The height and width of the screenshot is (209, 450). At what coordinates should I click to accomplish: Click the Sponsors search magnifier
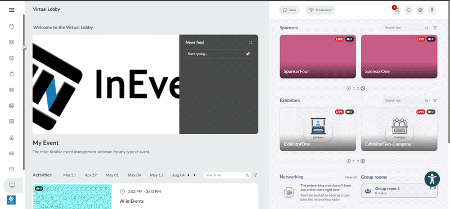click(x=426, y=28)
